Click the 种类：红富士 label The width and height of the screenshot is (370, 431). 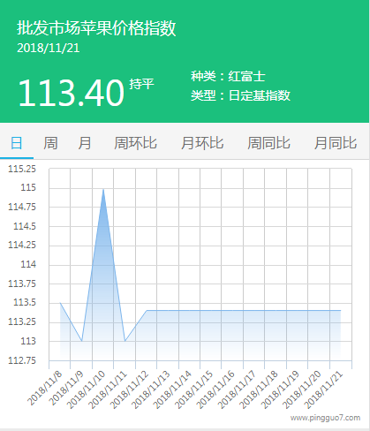[x=228, y=77]
